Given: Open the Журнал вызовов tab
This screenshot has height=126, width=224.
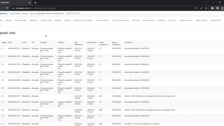Looking at the screenshot, I should tap(46, 20).
